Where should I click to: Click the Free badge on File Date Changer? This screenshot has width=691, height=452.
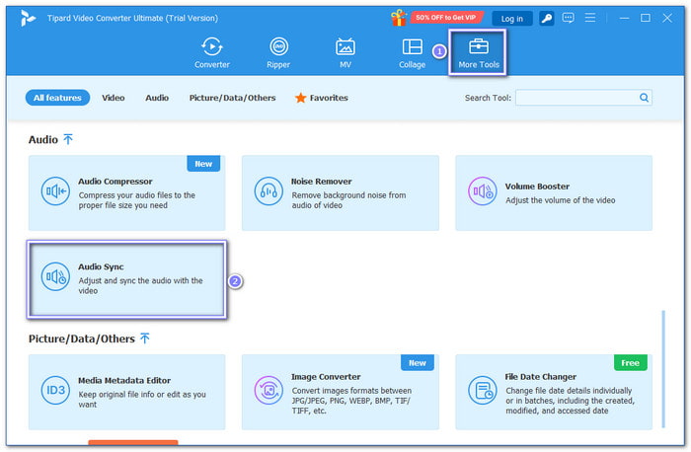(x=631, y=362)
